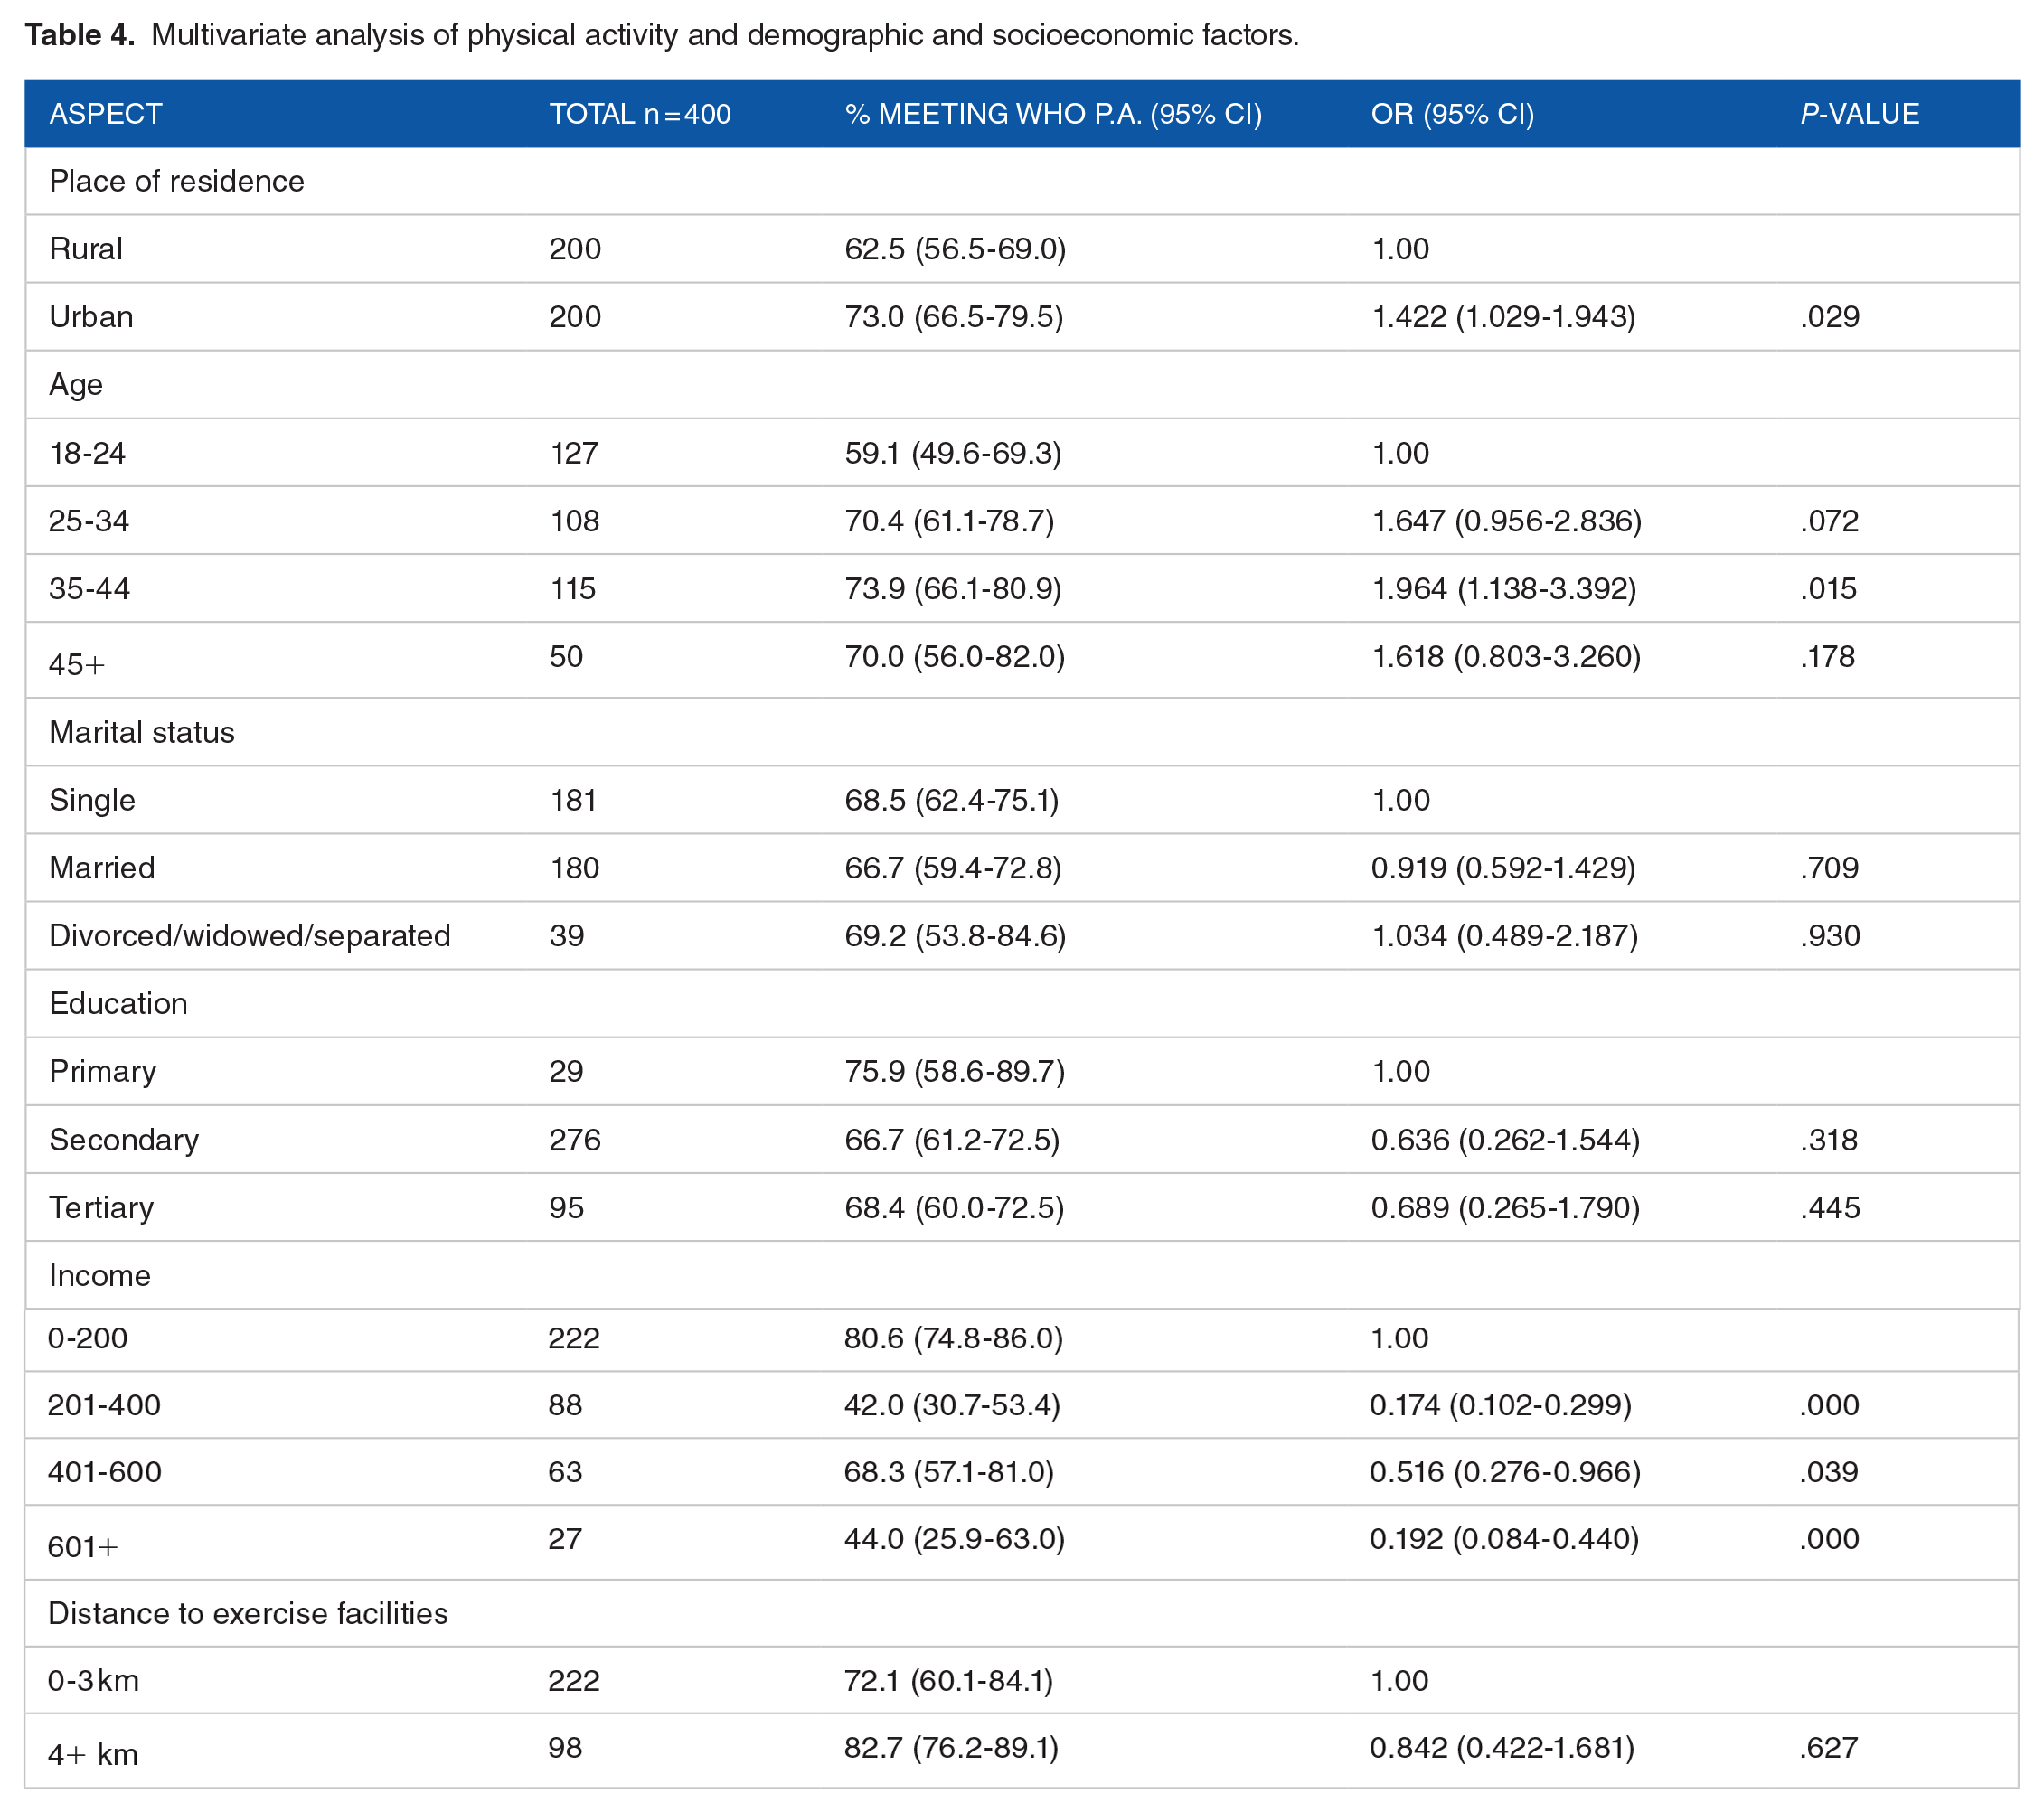This screenshot has height=1812, width=2044.
Task: Click the Urban row label
Action: pos(91,317)
